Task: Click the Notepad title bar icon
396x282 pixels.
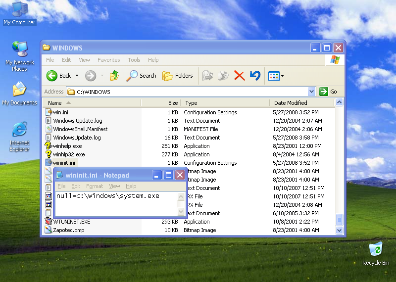Action: tap(59, 175)
